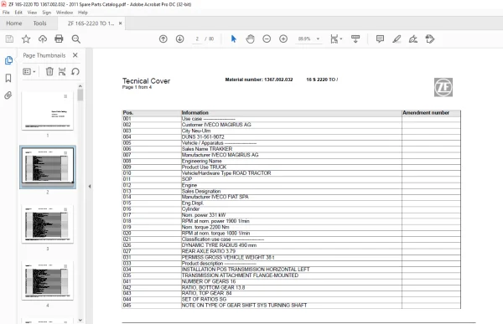Open the zoom percentage dropdown
The width and height of the screenshot is (503, 324).
click(x=318, y=39)
